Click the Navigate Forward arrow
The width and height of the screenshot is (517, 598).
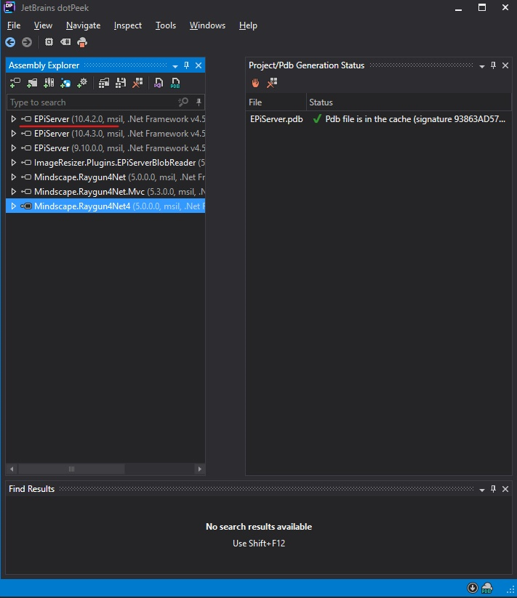pyautogui.click(x=27, y=42)
